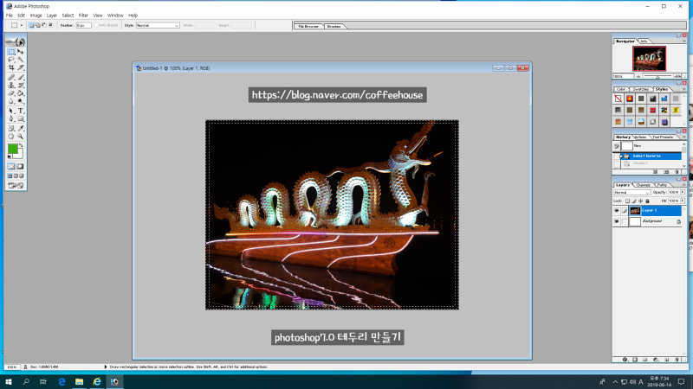Open the Navigator panel flyout menu

[x=684, y=41]
